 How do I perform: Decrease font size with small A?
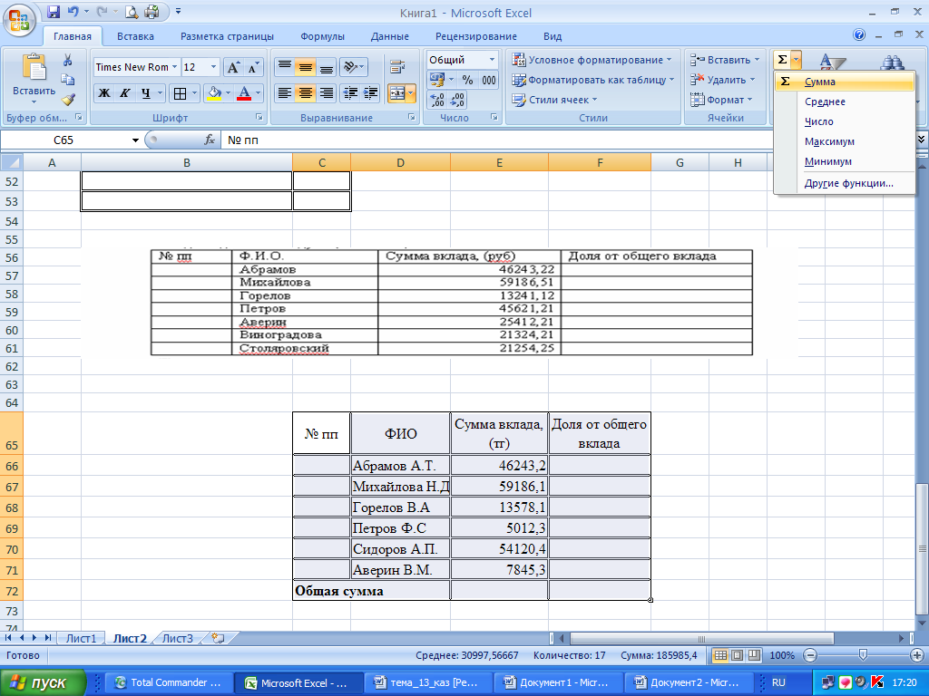tap(253, 67)
